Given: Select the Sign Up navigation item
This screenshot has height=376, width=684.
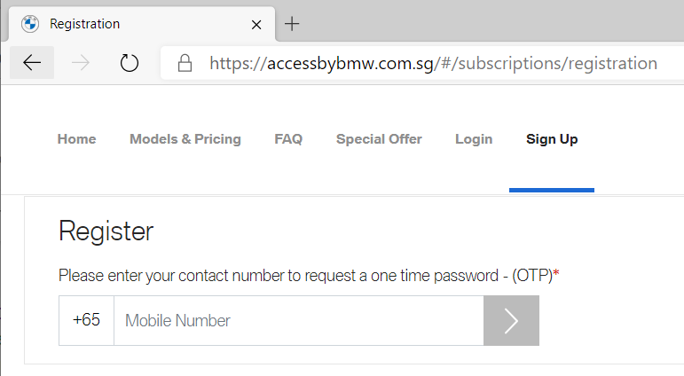Looking at the screenshot, I should coord(552,139).
